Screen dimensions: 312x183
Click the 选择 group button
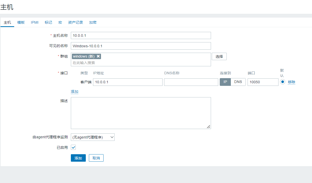pyautogui.click(x=219, y=57)
